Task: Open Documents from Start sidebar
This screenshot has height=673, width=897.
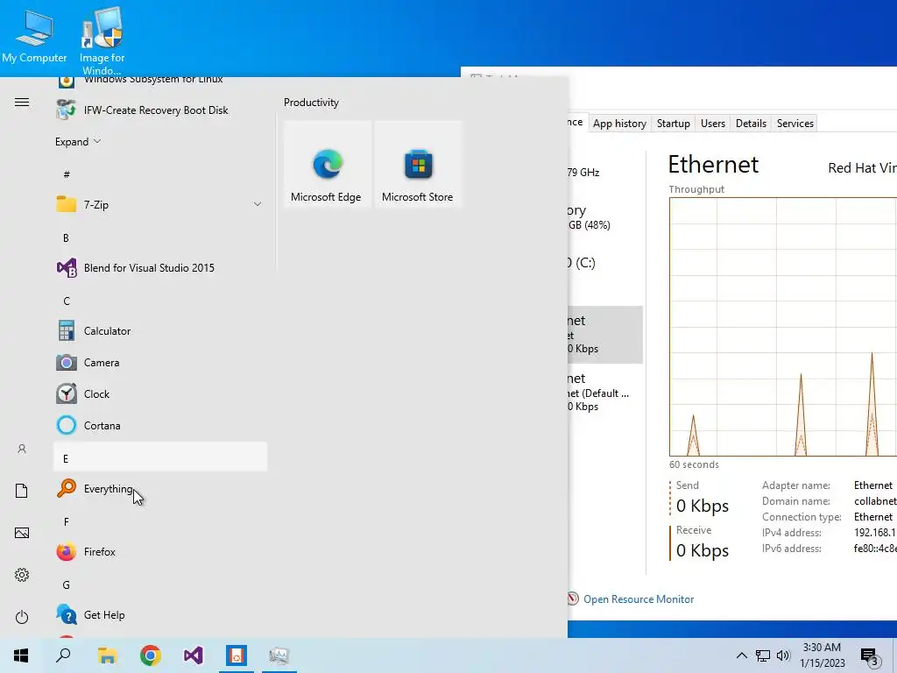Action: (22, 491)
